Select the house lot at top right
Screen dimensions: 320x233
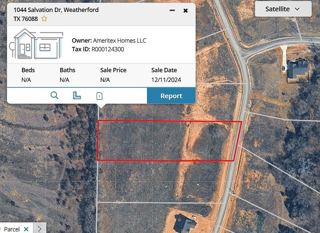[x=298, y=70]
